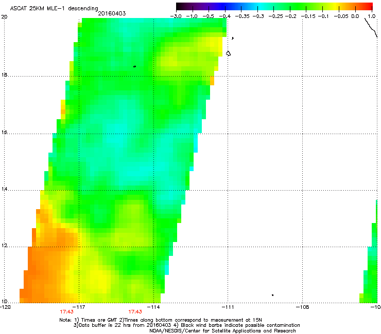Click the island outline on the -111 meridian
381x334 pixels.
pos(228,53)
